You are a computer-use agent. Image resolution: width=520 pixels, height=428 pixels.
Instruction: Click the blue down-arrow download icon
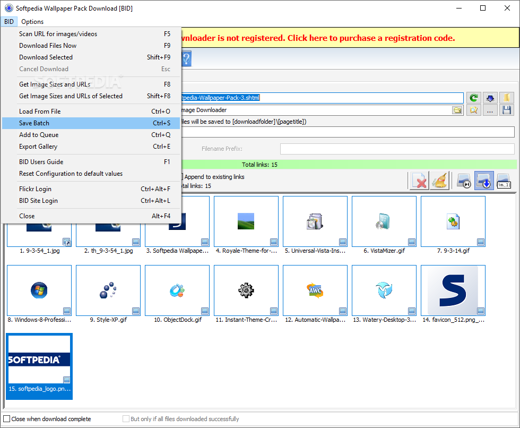490,98
